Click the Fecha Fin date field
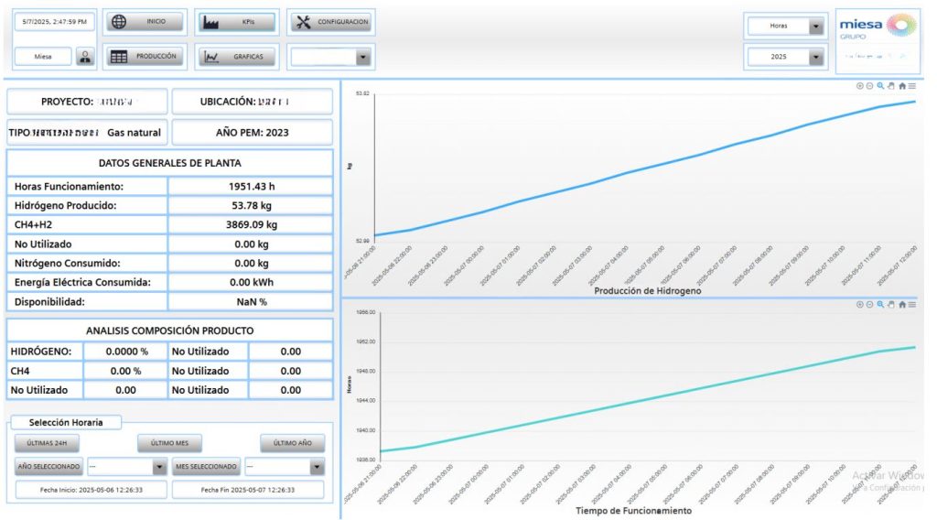The width and height of the screenshot is (937, 520). (248, 490)
